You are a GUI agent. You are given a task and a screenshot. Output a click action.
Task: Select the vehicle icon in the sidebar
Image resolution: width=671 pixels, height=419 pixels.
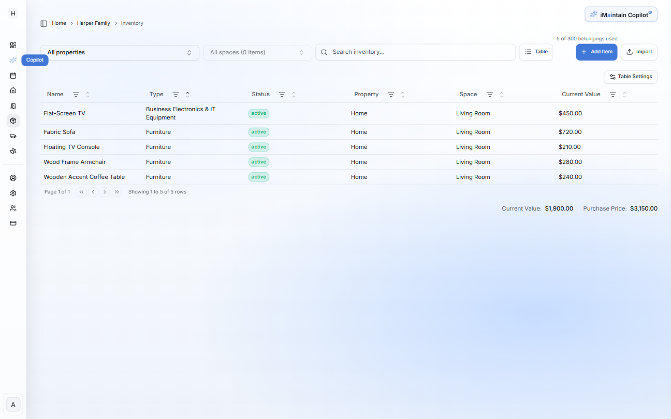pos(13,136)
